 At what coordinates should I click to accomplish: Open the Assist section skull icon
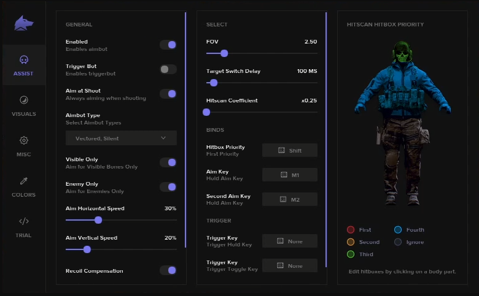24,59
